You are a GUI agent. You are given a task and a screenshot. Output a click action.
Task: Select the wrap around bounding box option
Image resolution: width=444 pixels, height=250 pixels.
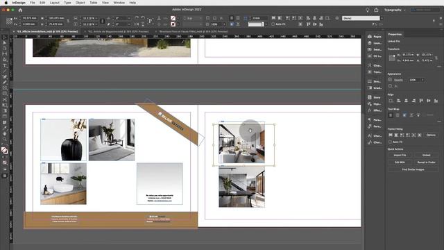tap(398, 115)
